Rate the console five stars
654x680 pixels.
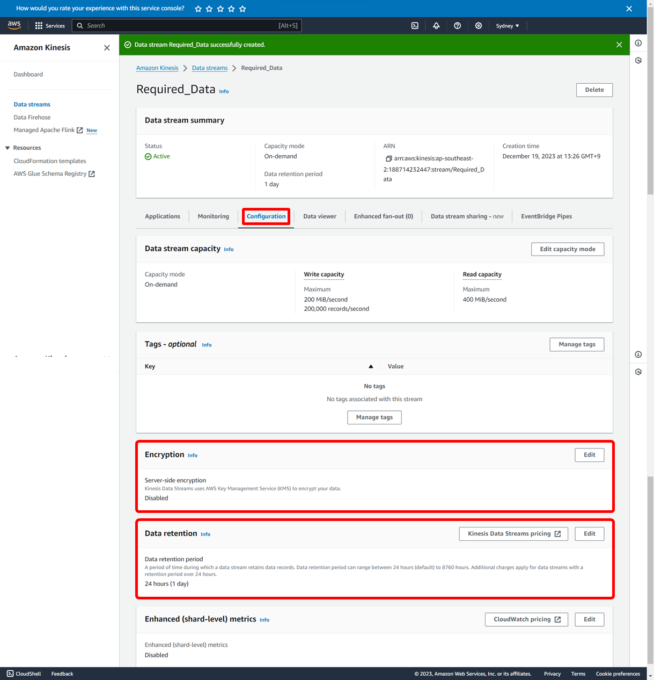(243, 9)
